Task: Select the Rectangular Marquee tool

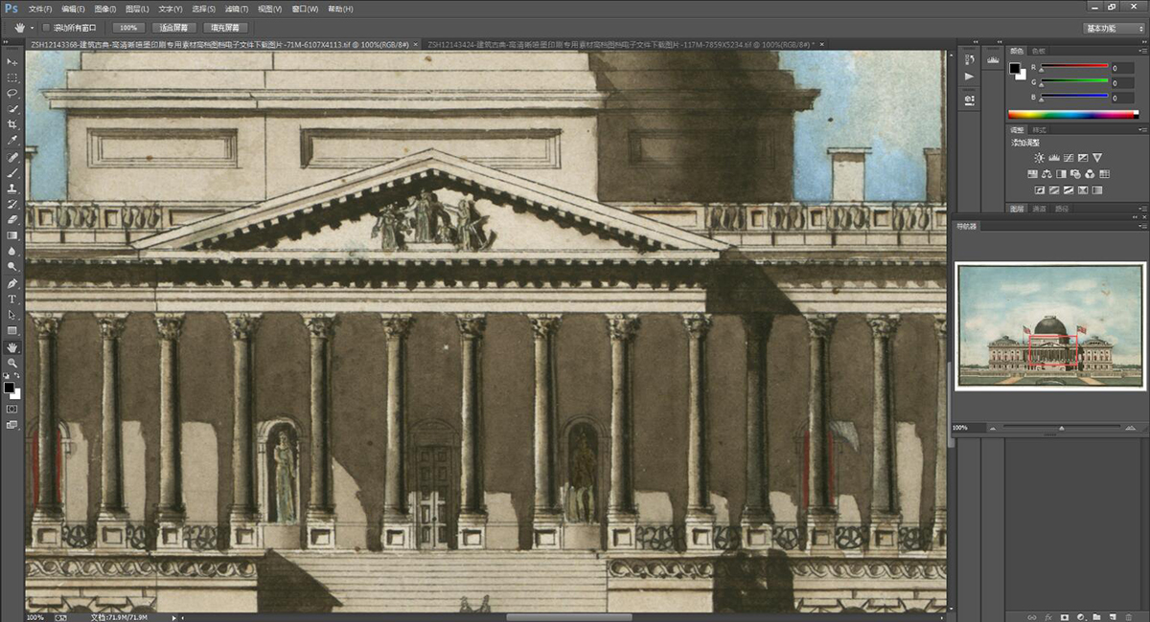Action: point(12,78)
